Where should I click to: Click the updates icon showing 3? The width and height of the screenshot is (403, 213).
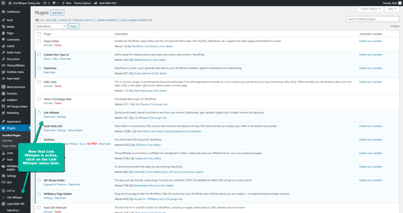[x=45, y=3]
